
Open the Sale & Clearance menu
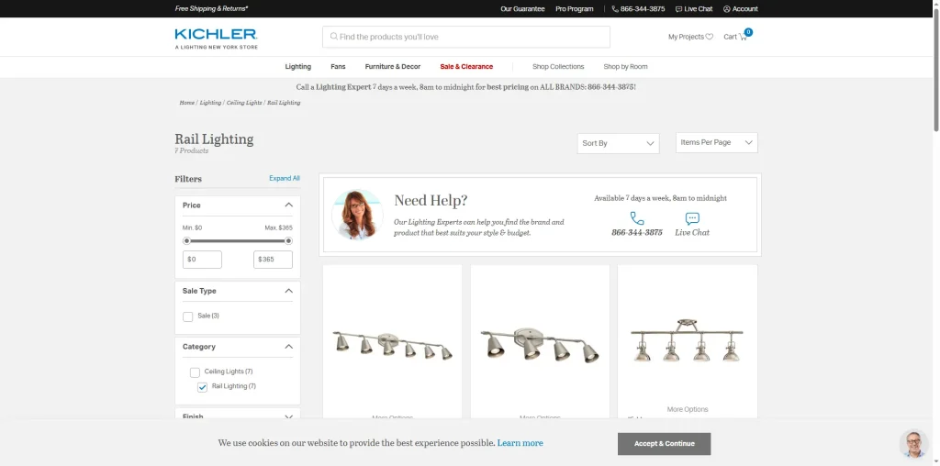(x=466, y=66)
